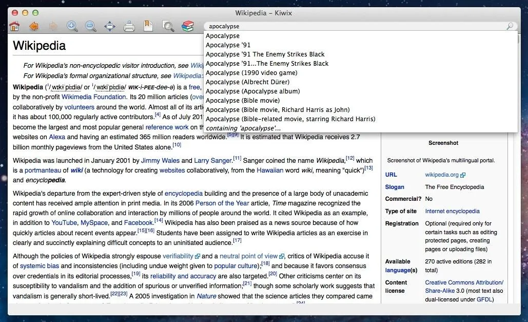The height and width of the screenshot is (322, 528).
Task: Open bookmarks with the bookmark page icon
Action: pos(148,26)
